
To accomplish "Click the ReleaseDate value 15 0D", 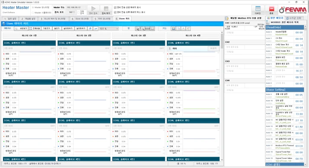I will click(x=299, y=65).
